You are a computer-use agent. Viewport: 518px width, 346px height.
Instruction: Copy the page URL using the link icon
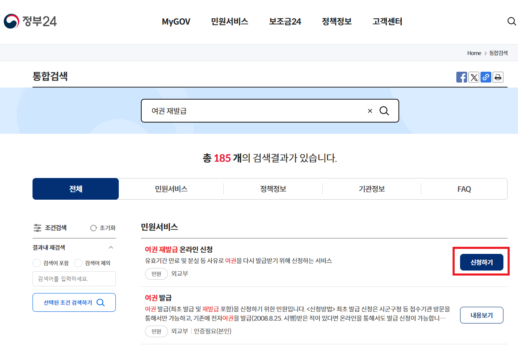click(485, 77)
